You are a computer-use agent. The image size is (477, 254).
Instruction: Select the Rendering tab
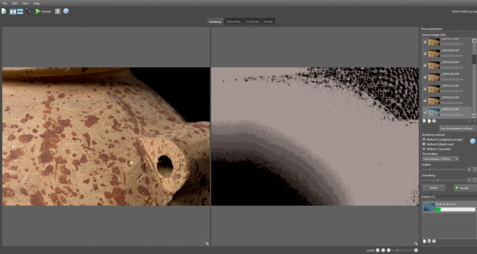click(x=216, y=22)
